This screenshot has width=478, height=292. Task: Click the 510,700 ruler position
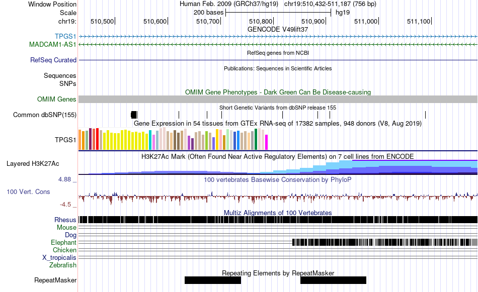click(208, 21)
